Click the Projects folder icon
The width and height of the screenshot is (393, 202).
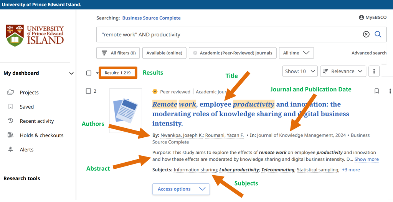coord(10,92)
